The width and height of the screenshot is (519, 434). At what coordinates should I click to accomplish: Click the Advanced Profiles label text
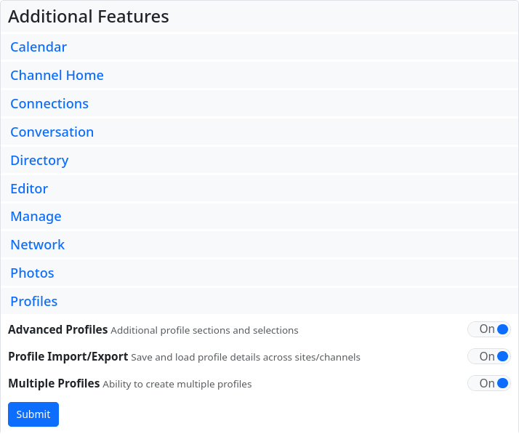tap(57, 330)
